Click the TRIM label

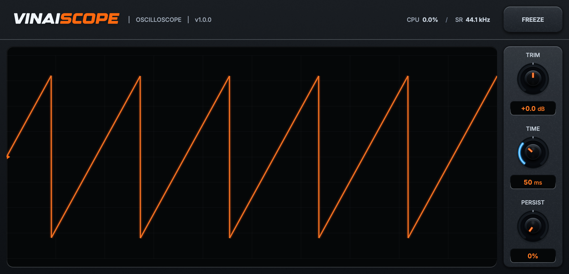coord(533,55)
